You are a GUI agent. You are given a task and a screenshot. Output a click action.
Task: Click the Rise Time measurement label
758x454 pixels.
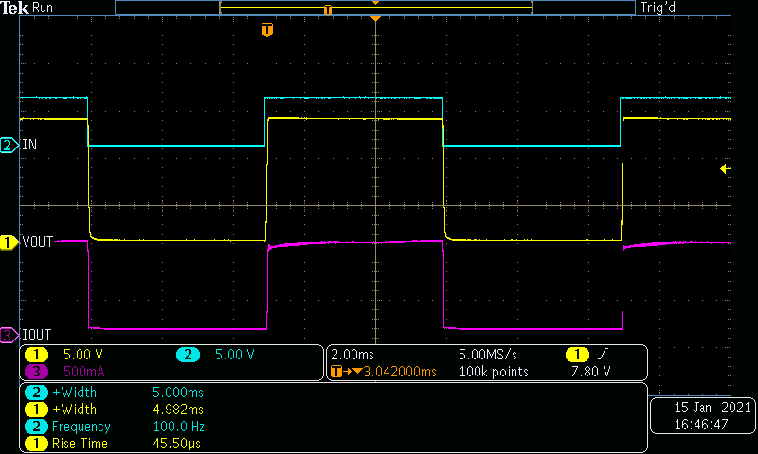pyautogui.click(x=80, y=444)
